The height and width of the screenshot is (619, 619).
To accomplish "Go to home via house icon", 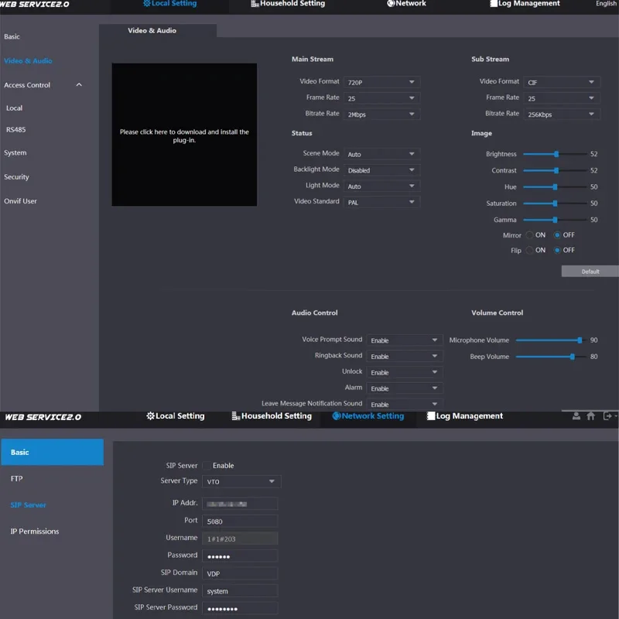I will (x=591, y=416).
